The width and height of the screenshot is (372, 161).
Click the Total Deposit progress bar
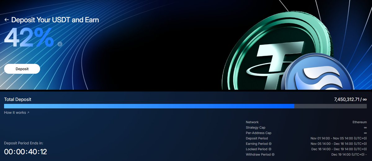[185, 106]
